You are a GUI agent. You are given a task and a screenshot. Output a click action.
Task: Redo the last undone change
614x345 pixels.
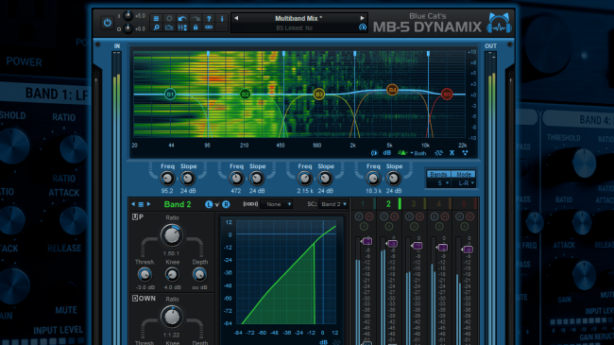[x=196, y=18]
